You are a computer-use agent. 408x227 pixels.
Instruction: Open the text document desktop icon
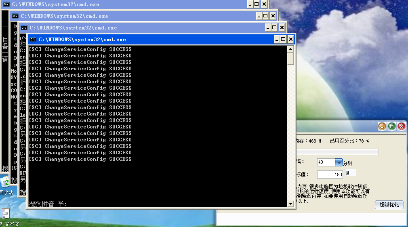click(5, 213)
